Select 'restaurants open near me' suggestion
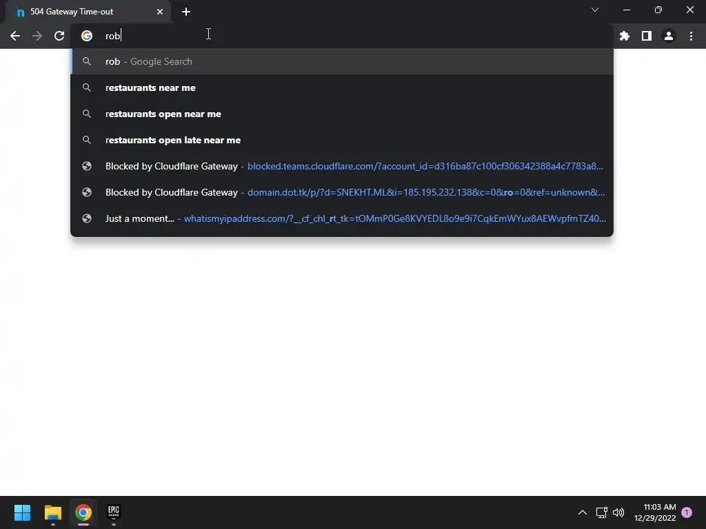Screen dimensions: 706x529 point(342,114)
